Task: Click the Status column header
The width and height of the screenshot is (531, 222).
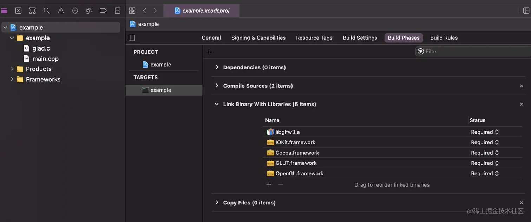Action: tap(477, 120)
